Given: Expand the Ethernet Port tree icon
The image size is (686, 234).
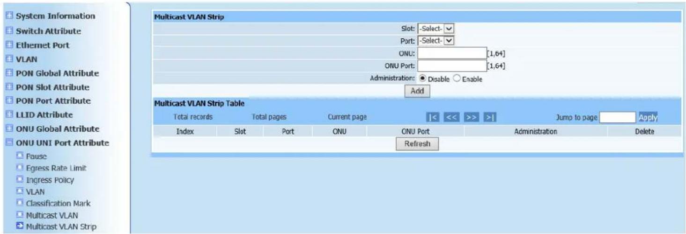Looking at the screenshot, I should pos(10,45).
